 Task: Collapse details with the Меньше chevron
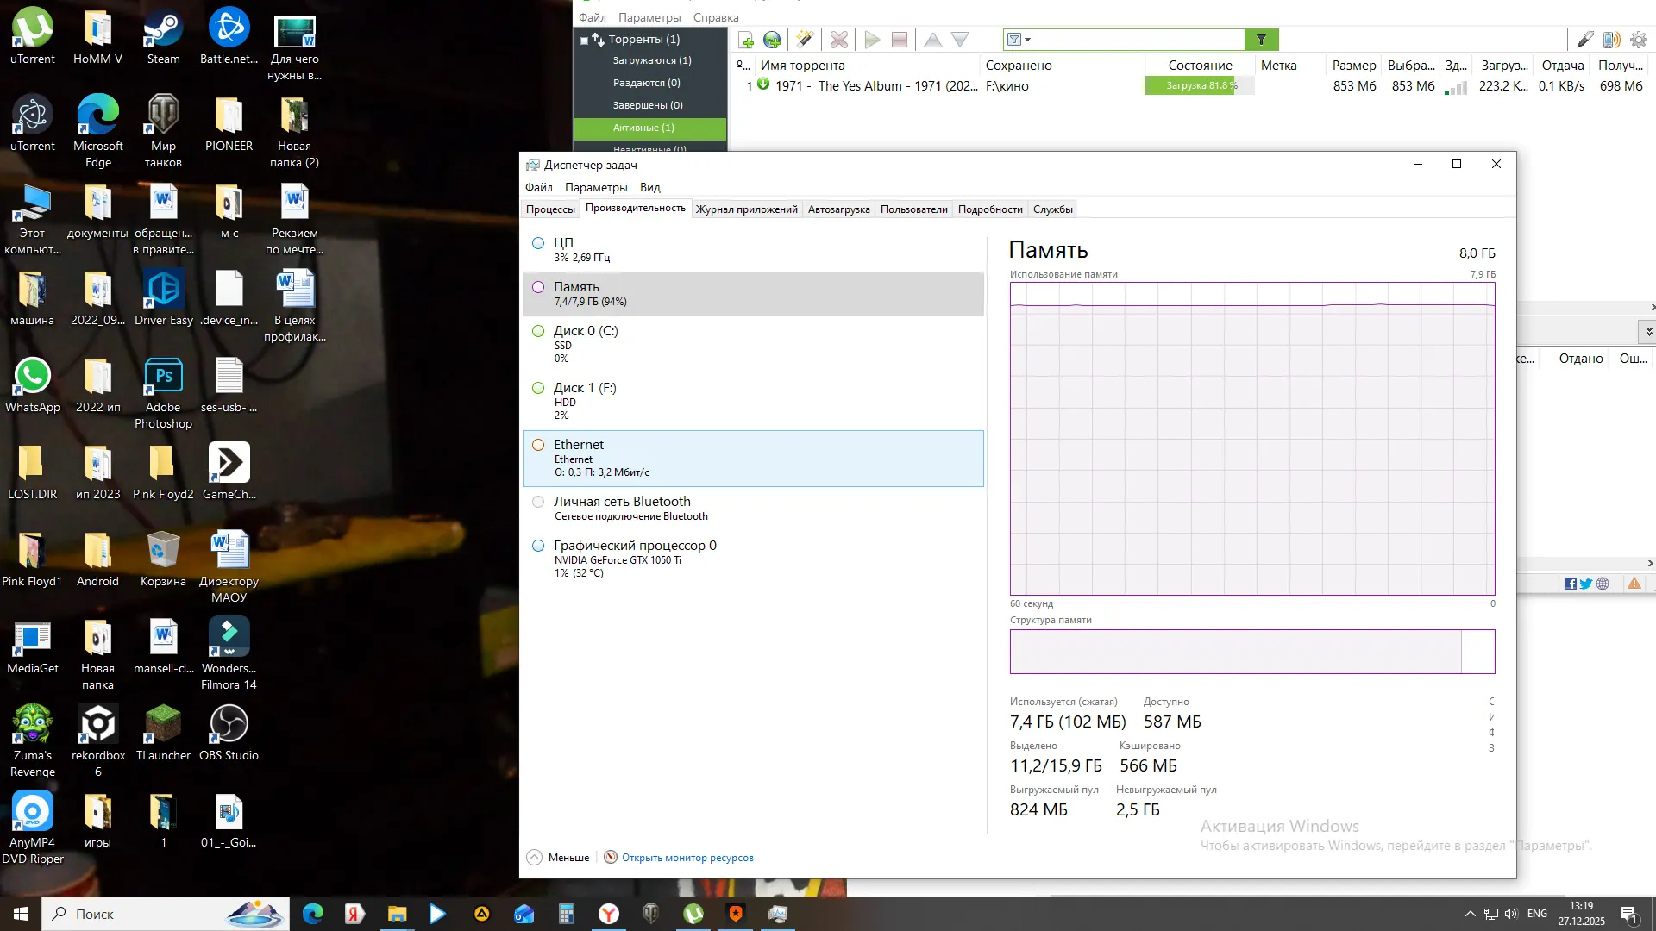[x=535, y=857]
